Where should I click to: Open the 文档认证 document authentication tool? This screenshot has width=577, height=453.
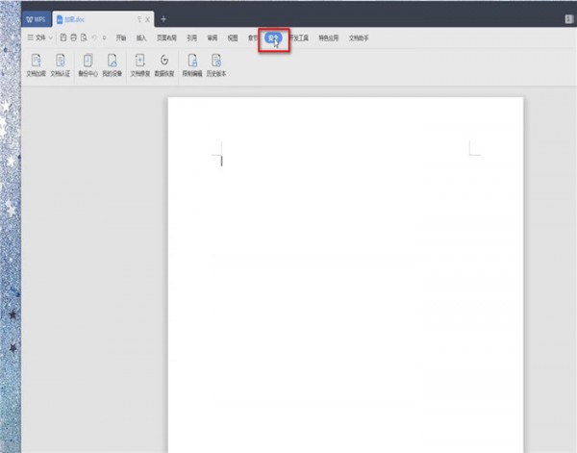(60, 65)
